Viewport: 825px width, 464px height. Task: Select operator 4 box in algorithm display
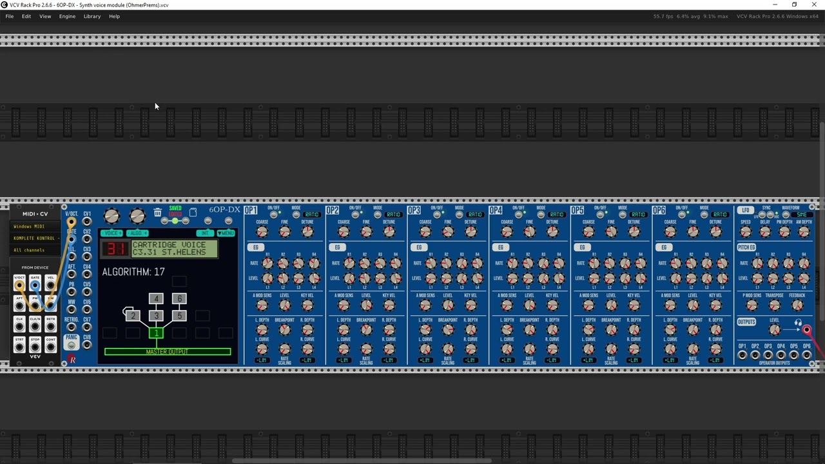click(156, 298)
